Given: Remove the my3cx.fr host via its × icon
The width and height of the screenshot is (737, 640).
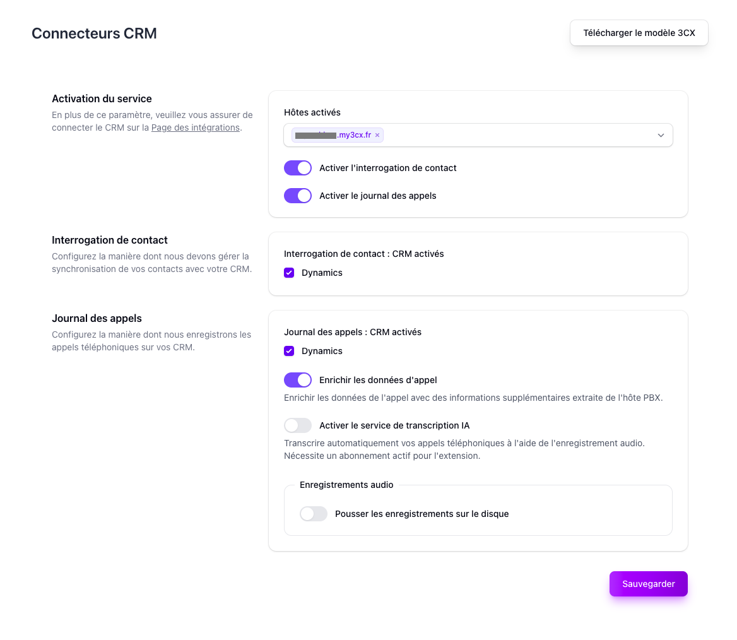Looking at the screenshot, I should click(377, 135).
